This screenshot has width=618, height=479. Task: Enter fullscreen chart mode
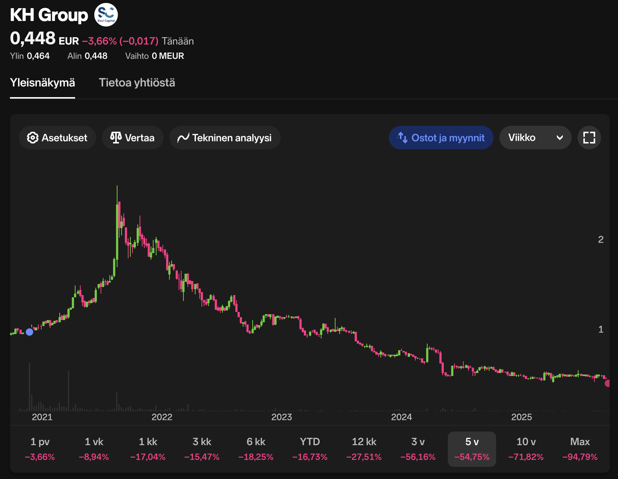[x=589, y=138]
